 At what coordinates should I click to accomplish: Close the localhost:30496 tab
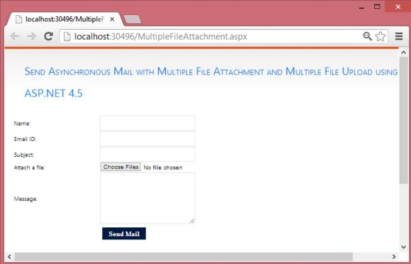pos(112,20)
